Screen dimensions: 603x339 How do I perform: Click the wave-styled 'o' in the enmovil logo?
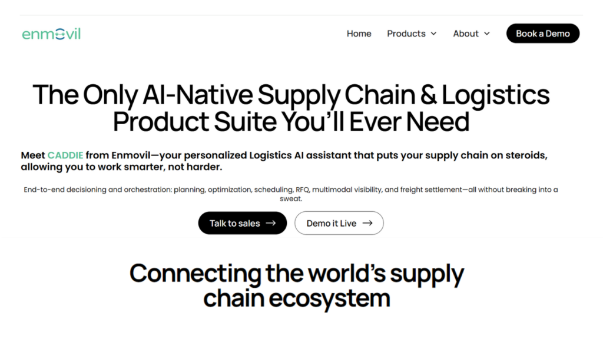58,34
